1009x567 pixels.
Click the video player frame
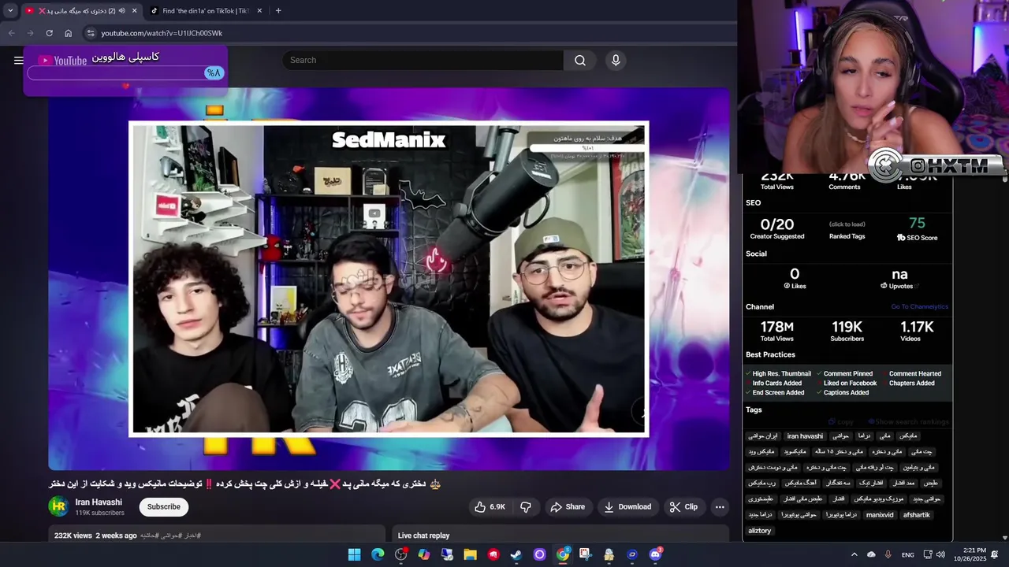click(389, 279)
